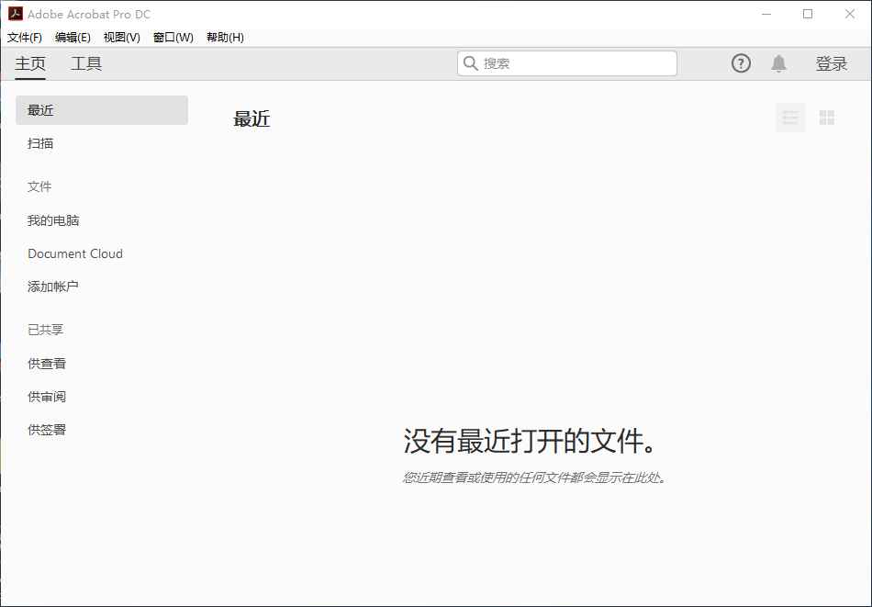The width and height of the screenshot is (872, 607).
Task: Open the 视图(V) menu
Action: click(x=120, y=38)
